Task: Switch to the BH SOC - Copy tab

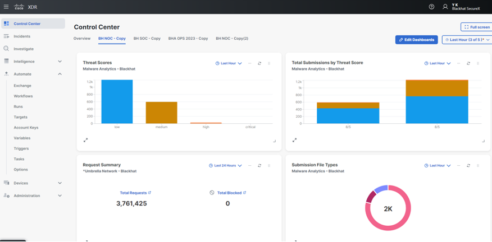Action: point(147,39)
